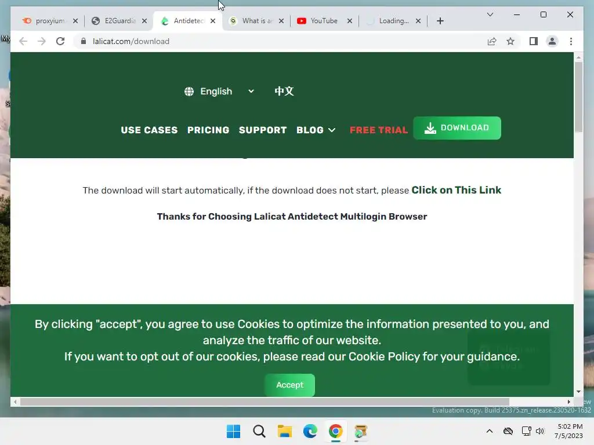
Task: Switch to the Loading tab
Action: pyautogui.click(x=393, y=21)
